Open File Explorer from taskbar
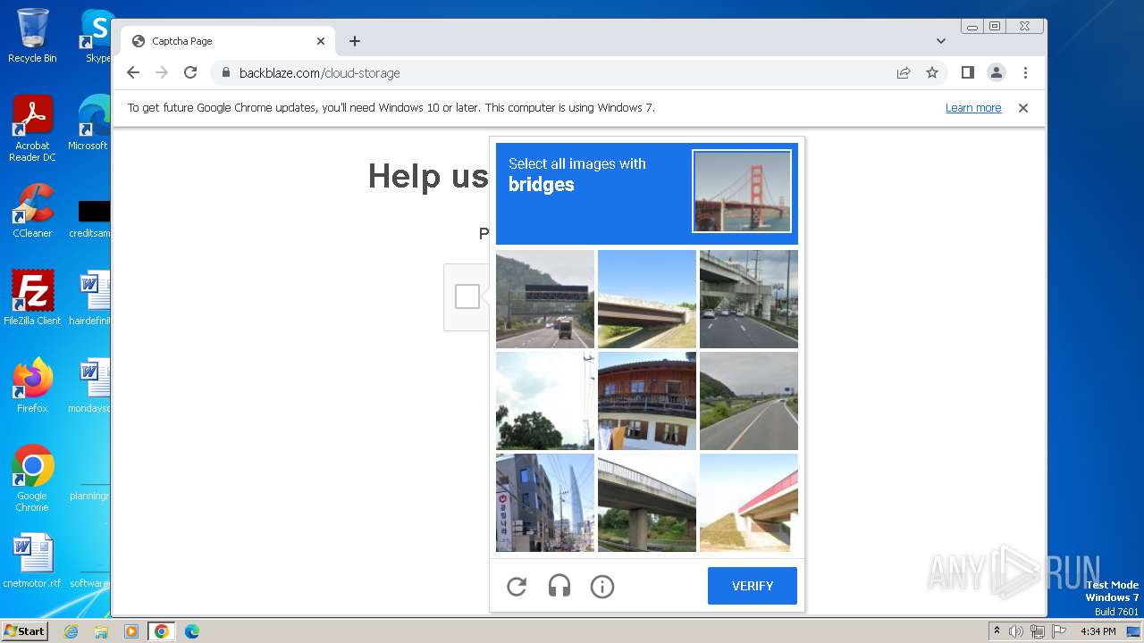The width and height of the screenshot is (1144, 643). click(x=101, y=631)
